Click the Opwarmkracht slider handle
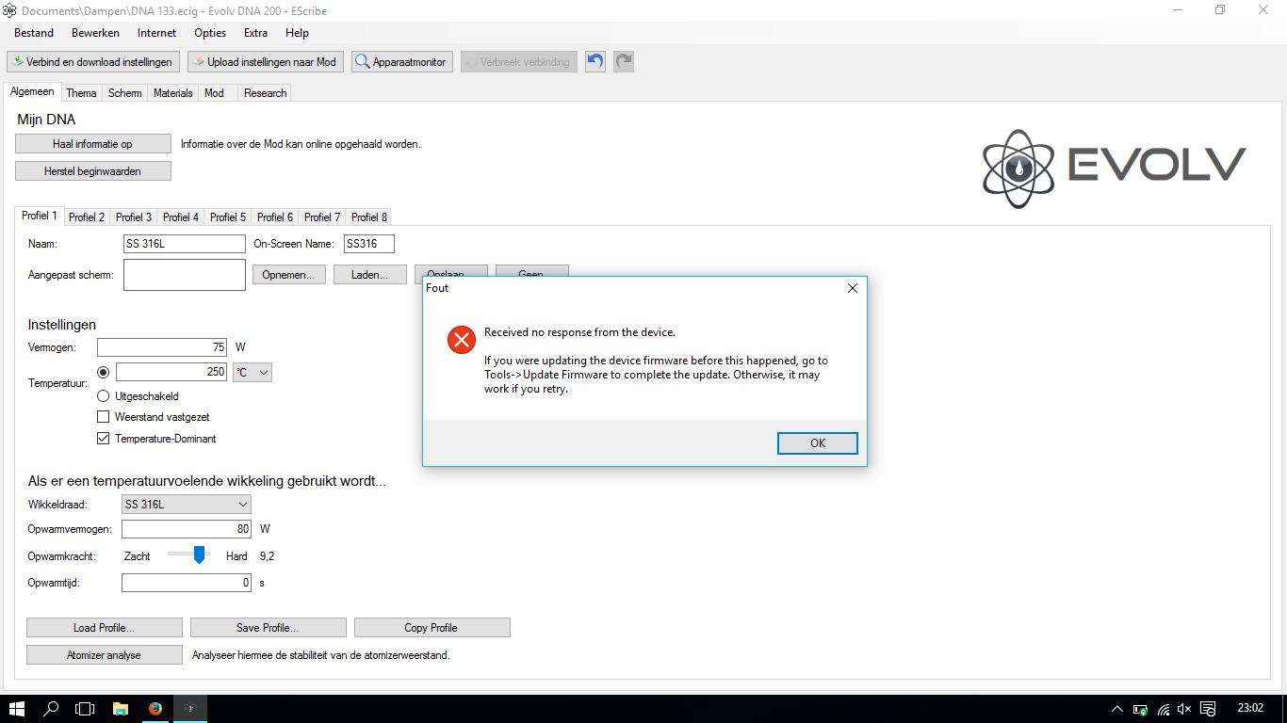 point(199,555)
